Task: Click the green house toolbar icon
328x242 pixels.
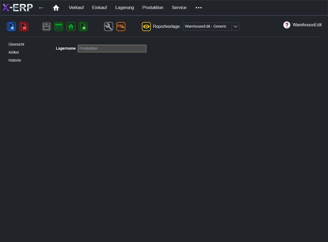Action: click(71, 27)
